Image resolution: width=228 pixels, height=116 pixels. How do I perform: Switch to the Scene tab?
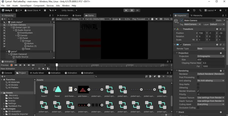click(77, 15)
